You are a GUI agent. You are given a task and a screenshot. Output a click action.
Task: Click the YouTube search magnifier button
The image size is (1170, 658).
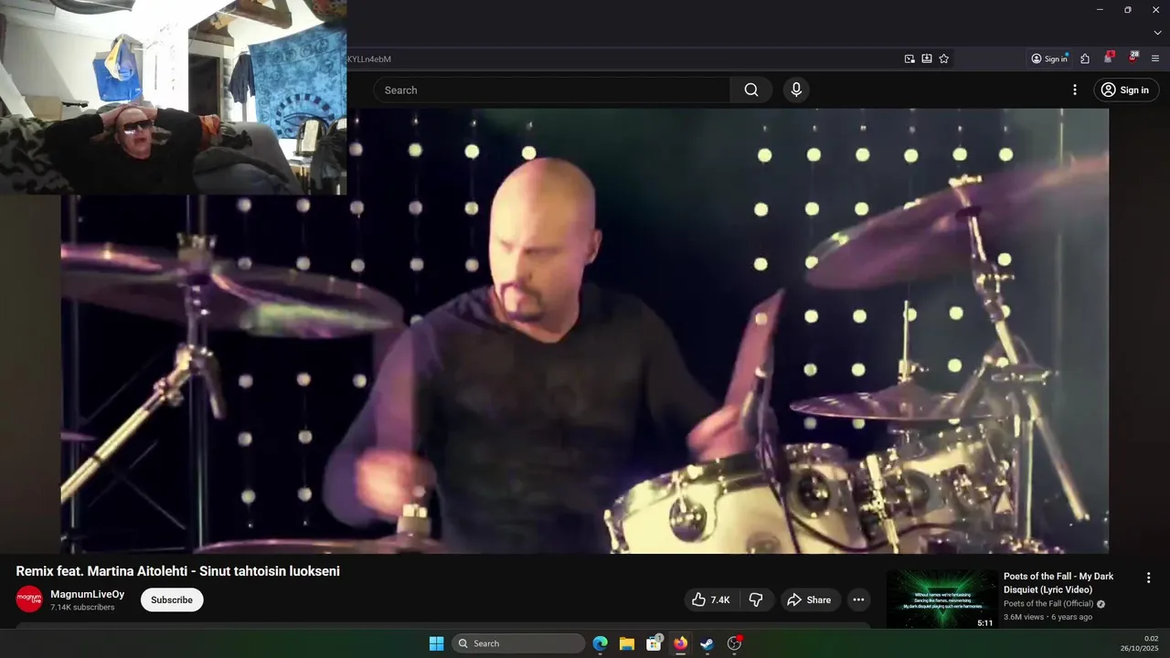[751, 90]
